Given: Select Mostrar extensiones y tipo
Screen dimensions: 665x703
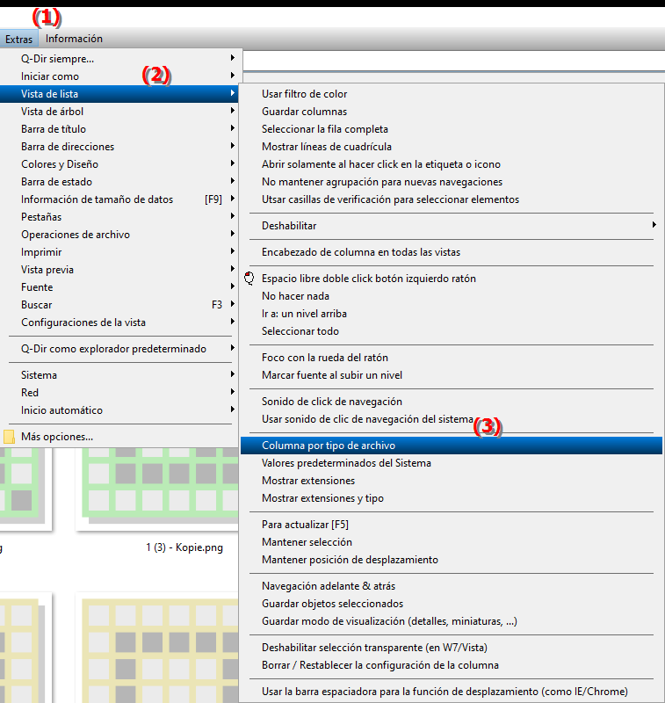Looking at the screenshot, I should click(452, 498).
